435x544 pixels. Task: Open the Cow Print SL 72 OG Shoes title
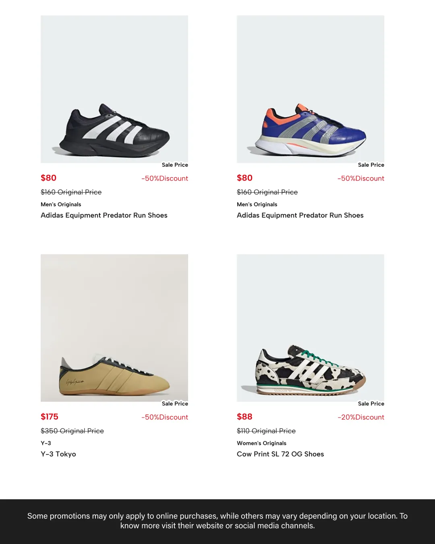(280, 454)
